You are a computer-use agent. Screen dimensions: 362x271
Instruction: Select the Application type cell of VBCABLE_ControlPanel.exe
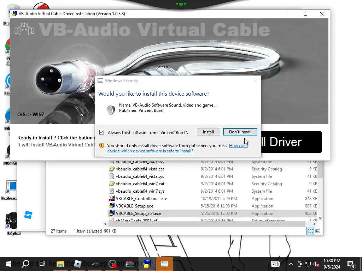[x=262, y=198]
